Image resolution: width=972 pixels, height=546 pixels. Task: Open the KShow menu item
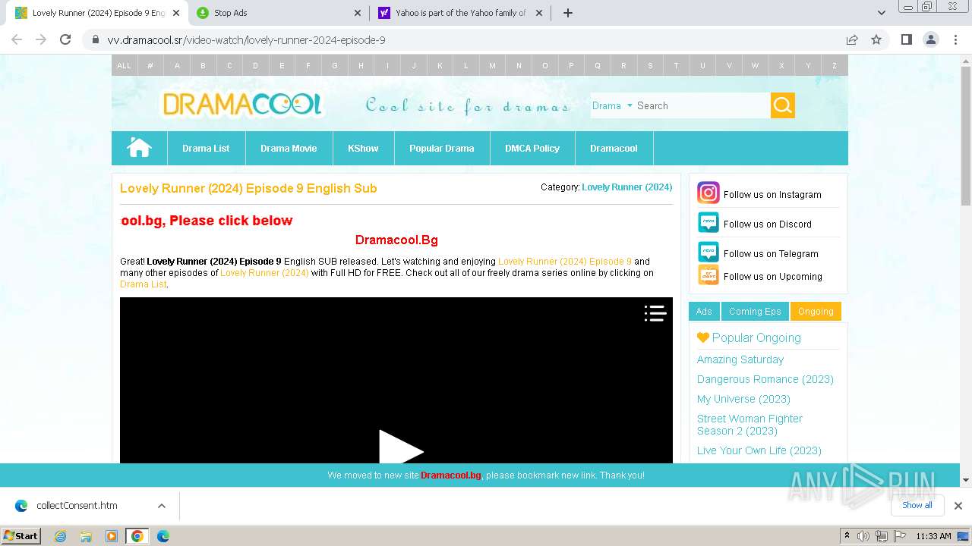click(363, 148)
